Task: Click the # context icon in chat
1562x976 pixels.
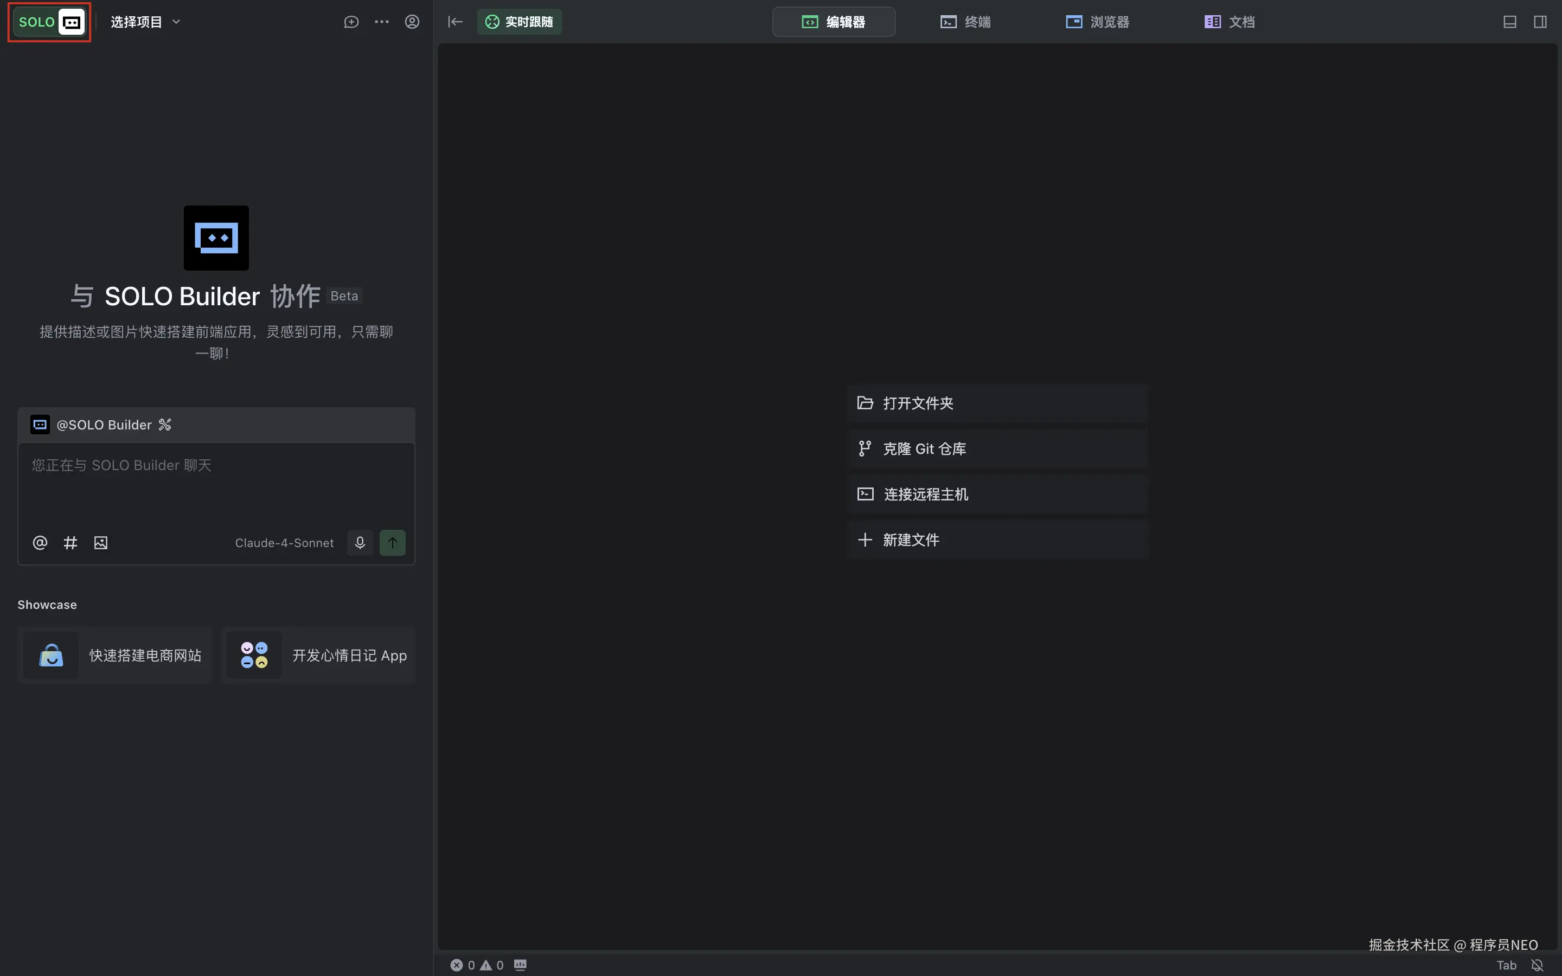Action: tap(71, 543)
